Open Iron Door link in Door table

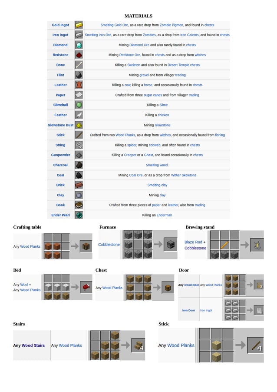pyautogui.click(x=188, y=310)
